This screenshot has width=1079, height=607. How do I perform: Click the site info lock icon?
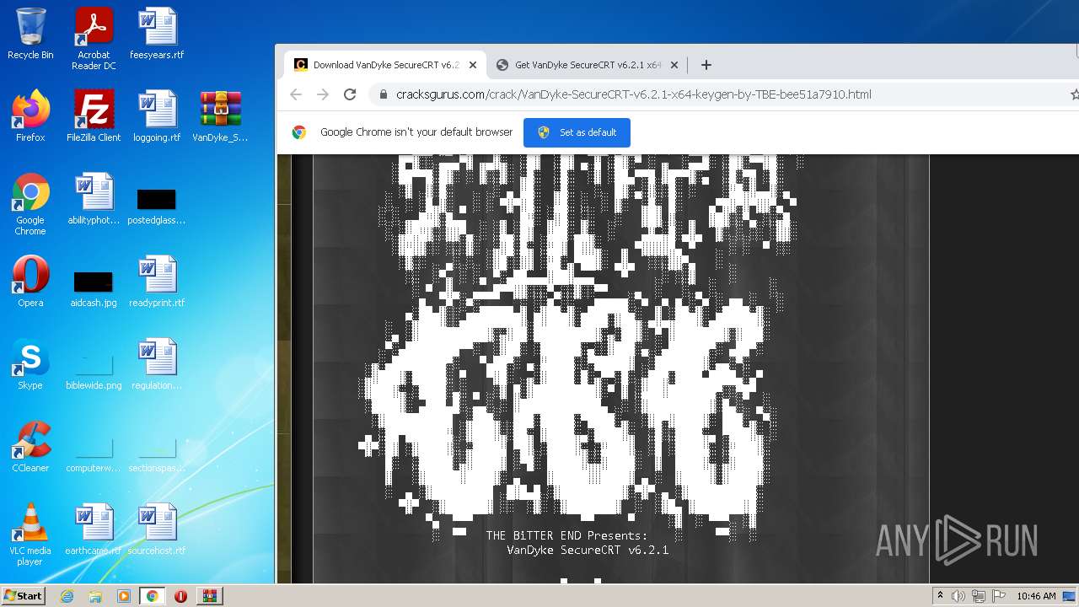coord(384,94)
